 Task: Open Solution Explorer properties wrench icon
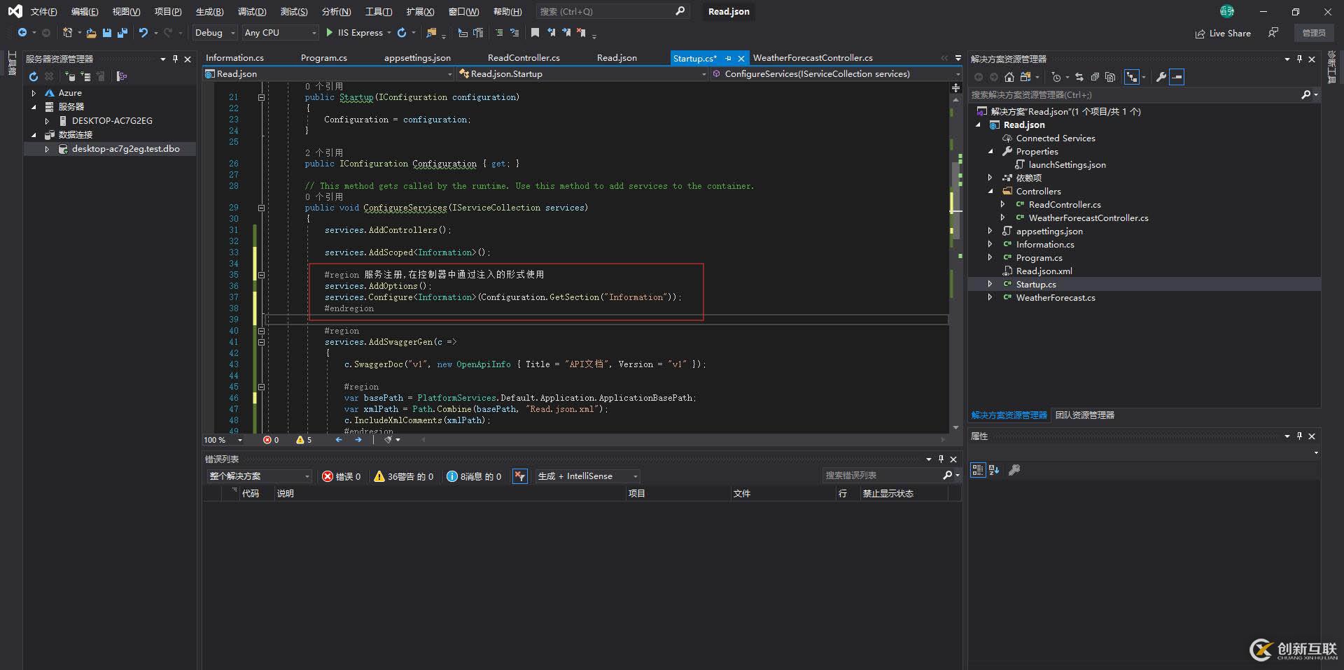coord(1161,77)
